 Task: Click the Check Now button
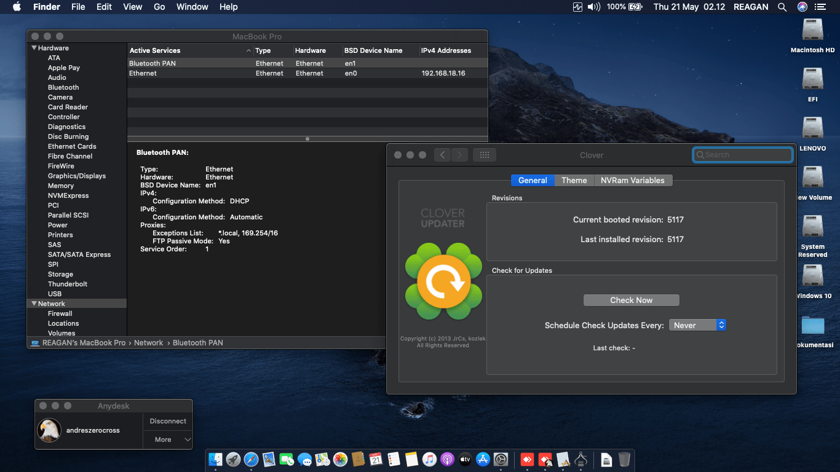631,300
